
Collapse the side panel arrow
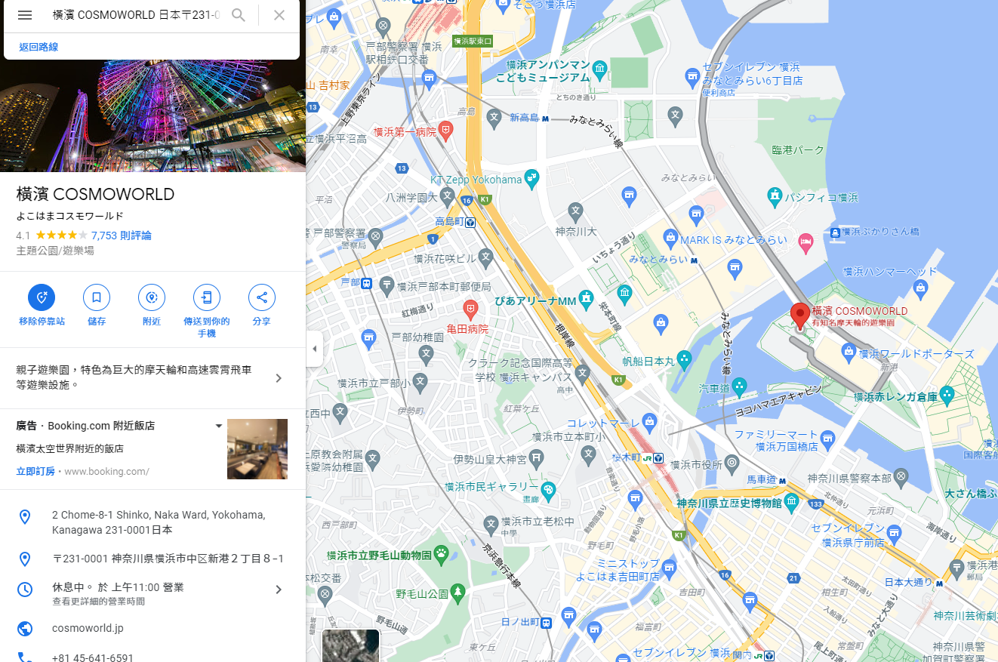click(315, 349)
